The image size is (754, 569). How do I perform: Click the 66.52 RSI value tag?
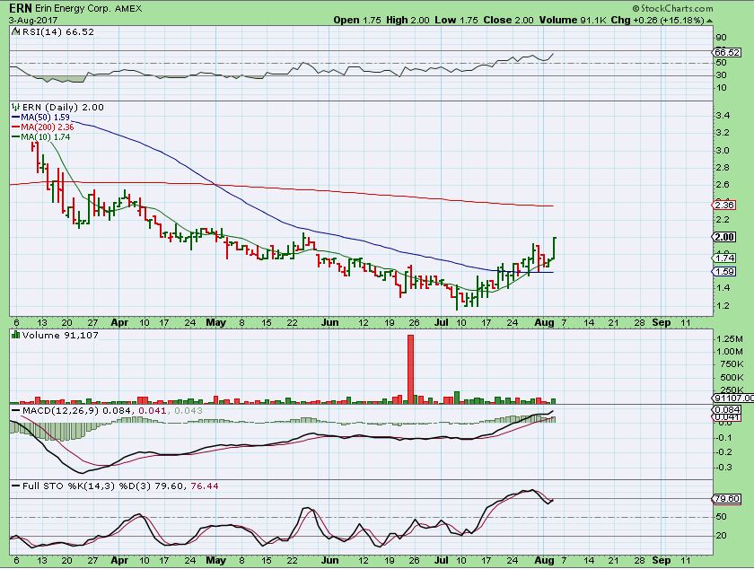point(725,53)
